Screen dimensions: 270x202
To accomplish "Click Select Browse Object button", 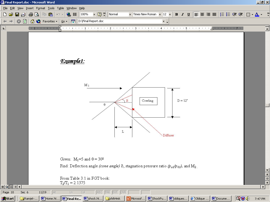I will 267,178.
